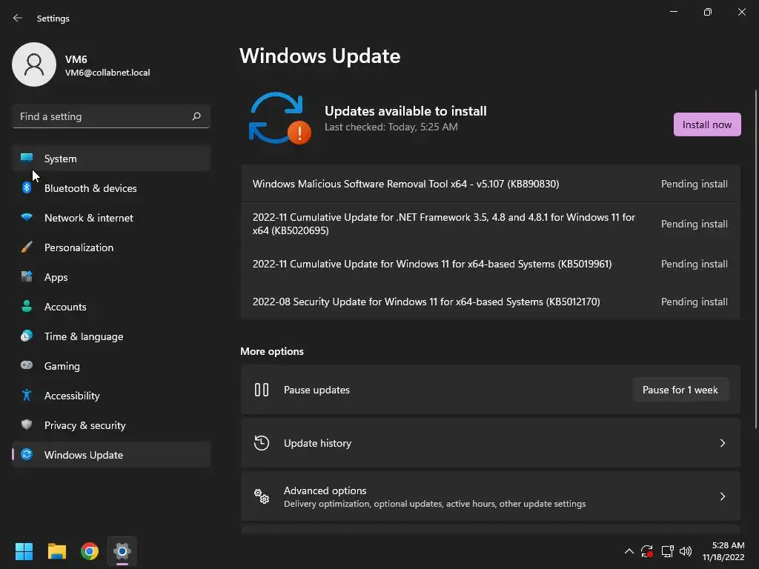The height and width of the screenshot is (569, 759).
Task: Click the update restart tray icon
Action: pos(646,551)
